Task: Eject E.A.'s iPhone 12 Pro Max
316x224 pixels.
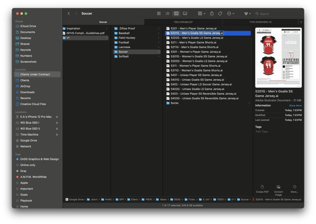Action: point(57,117)
